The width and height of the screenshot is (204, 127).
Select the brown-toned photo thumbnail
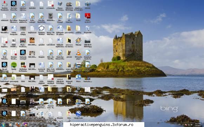[32, 40]
